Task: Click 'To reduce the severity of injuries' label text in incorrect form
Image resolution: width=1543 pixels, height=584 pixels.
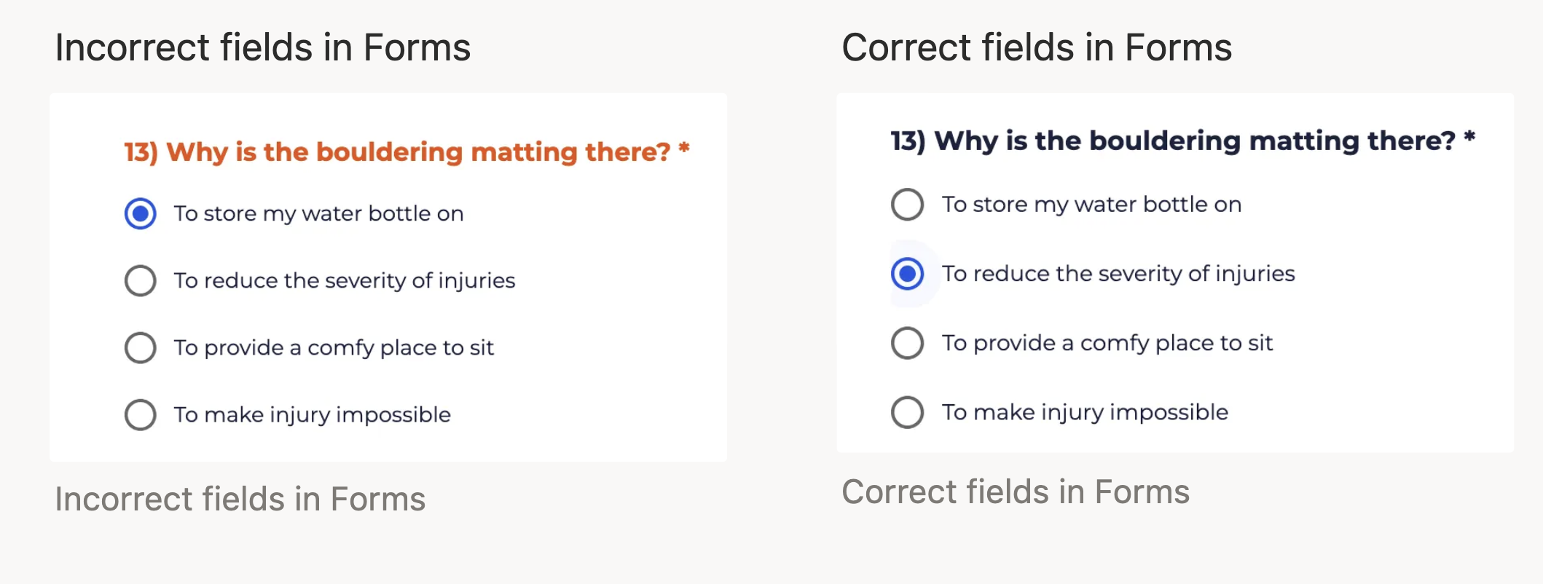Action: (x=344, y=281)
